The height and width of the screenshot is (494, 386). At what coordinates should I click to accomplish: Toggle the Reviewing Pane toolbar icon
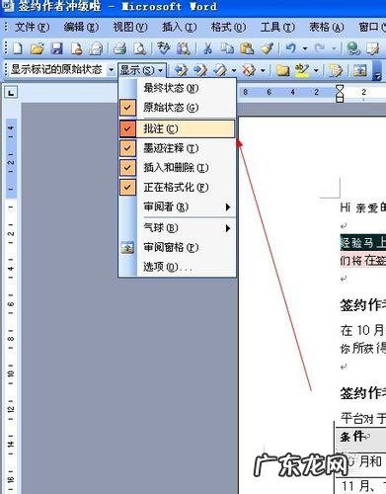click(360, 70)
